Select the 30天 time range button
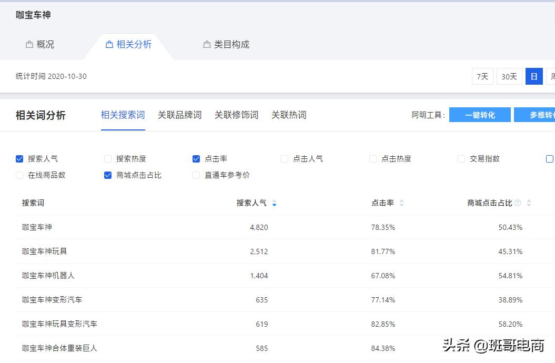555x363 pixels. pos(509,76)
